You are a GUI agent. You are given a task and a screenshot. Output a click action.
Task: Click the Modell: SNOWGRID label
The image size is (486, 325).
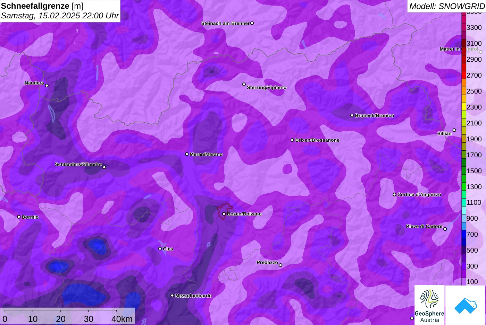(x=447, y=6)
